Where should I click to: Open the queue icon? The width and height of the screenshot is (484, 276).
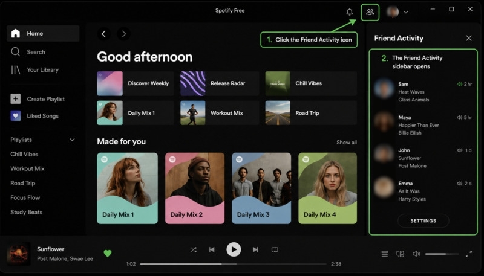click(385, 254)
